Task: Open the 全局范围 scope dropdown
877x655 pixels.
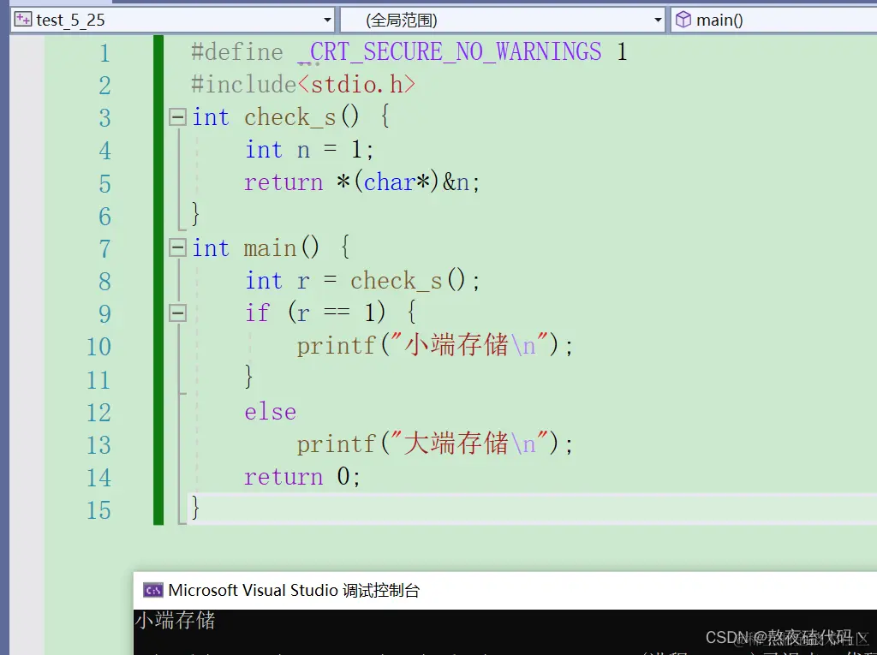Action: (x=502, y=21)
